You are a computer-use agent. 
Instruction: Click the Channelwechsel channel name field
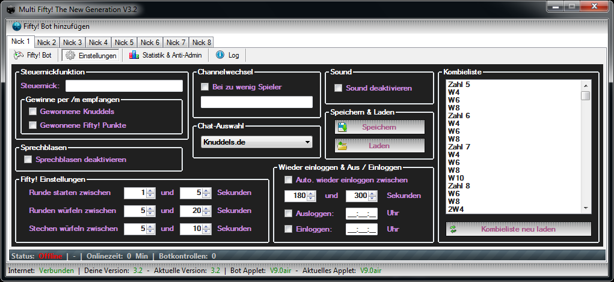(257, 102)
